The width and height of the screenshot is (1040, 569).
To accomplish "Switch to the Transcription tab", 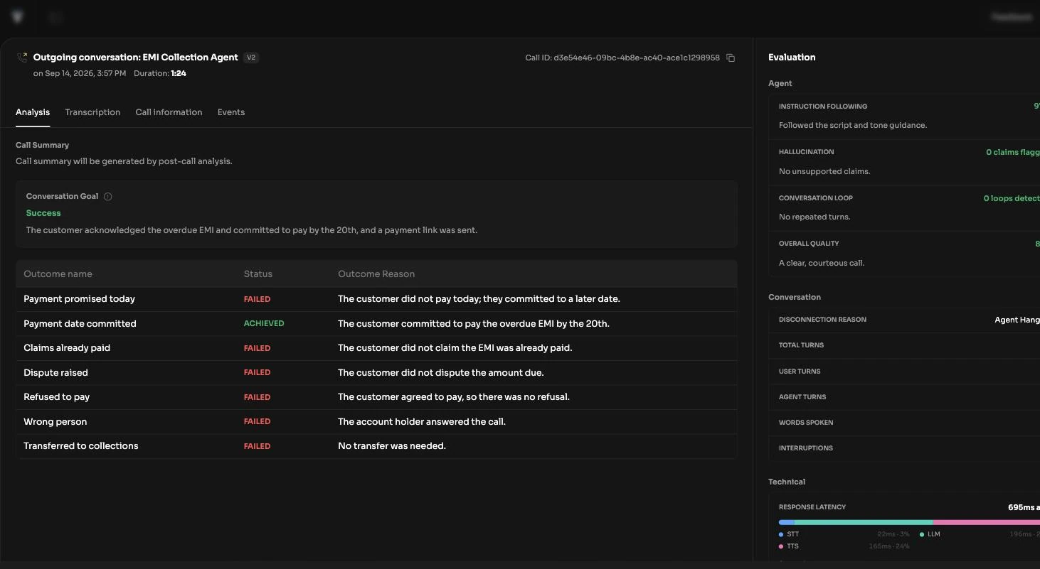I will [92, 112].
